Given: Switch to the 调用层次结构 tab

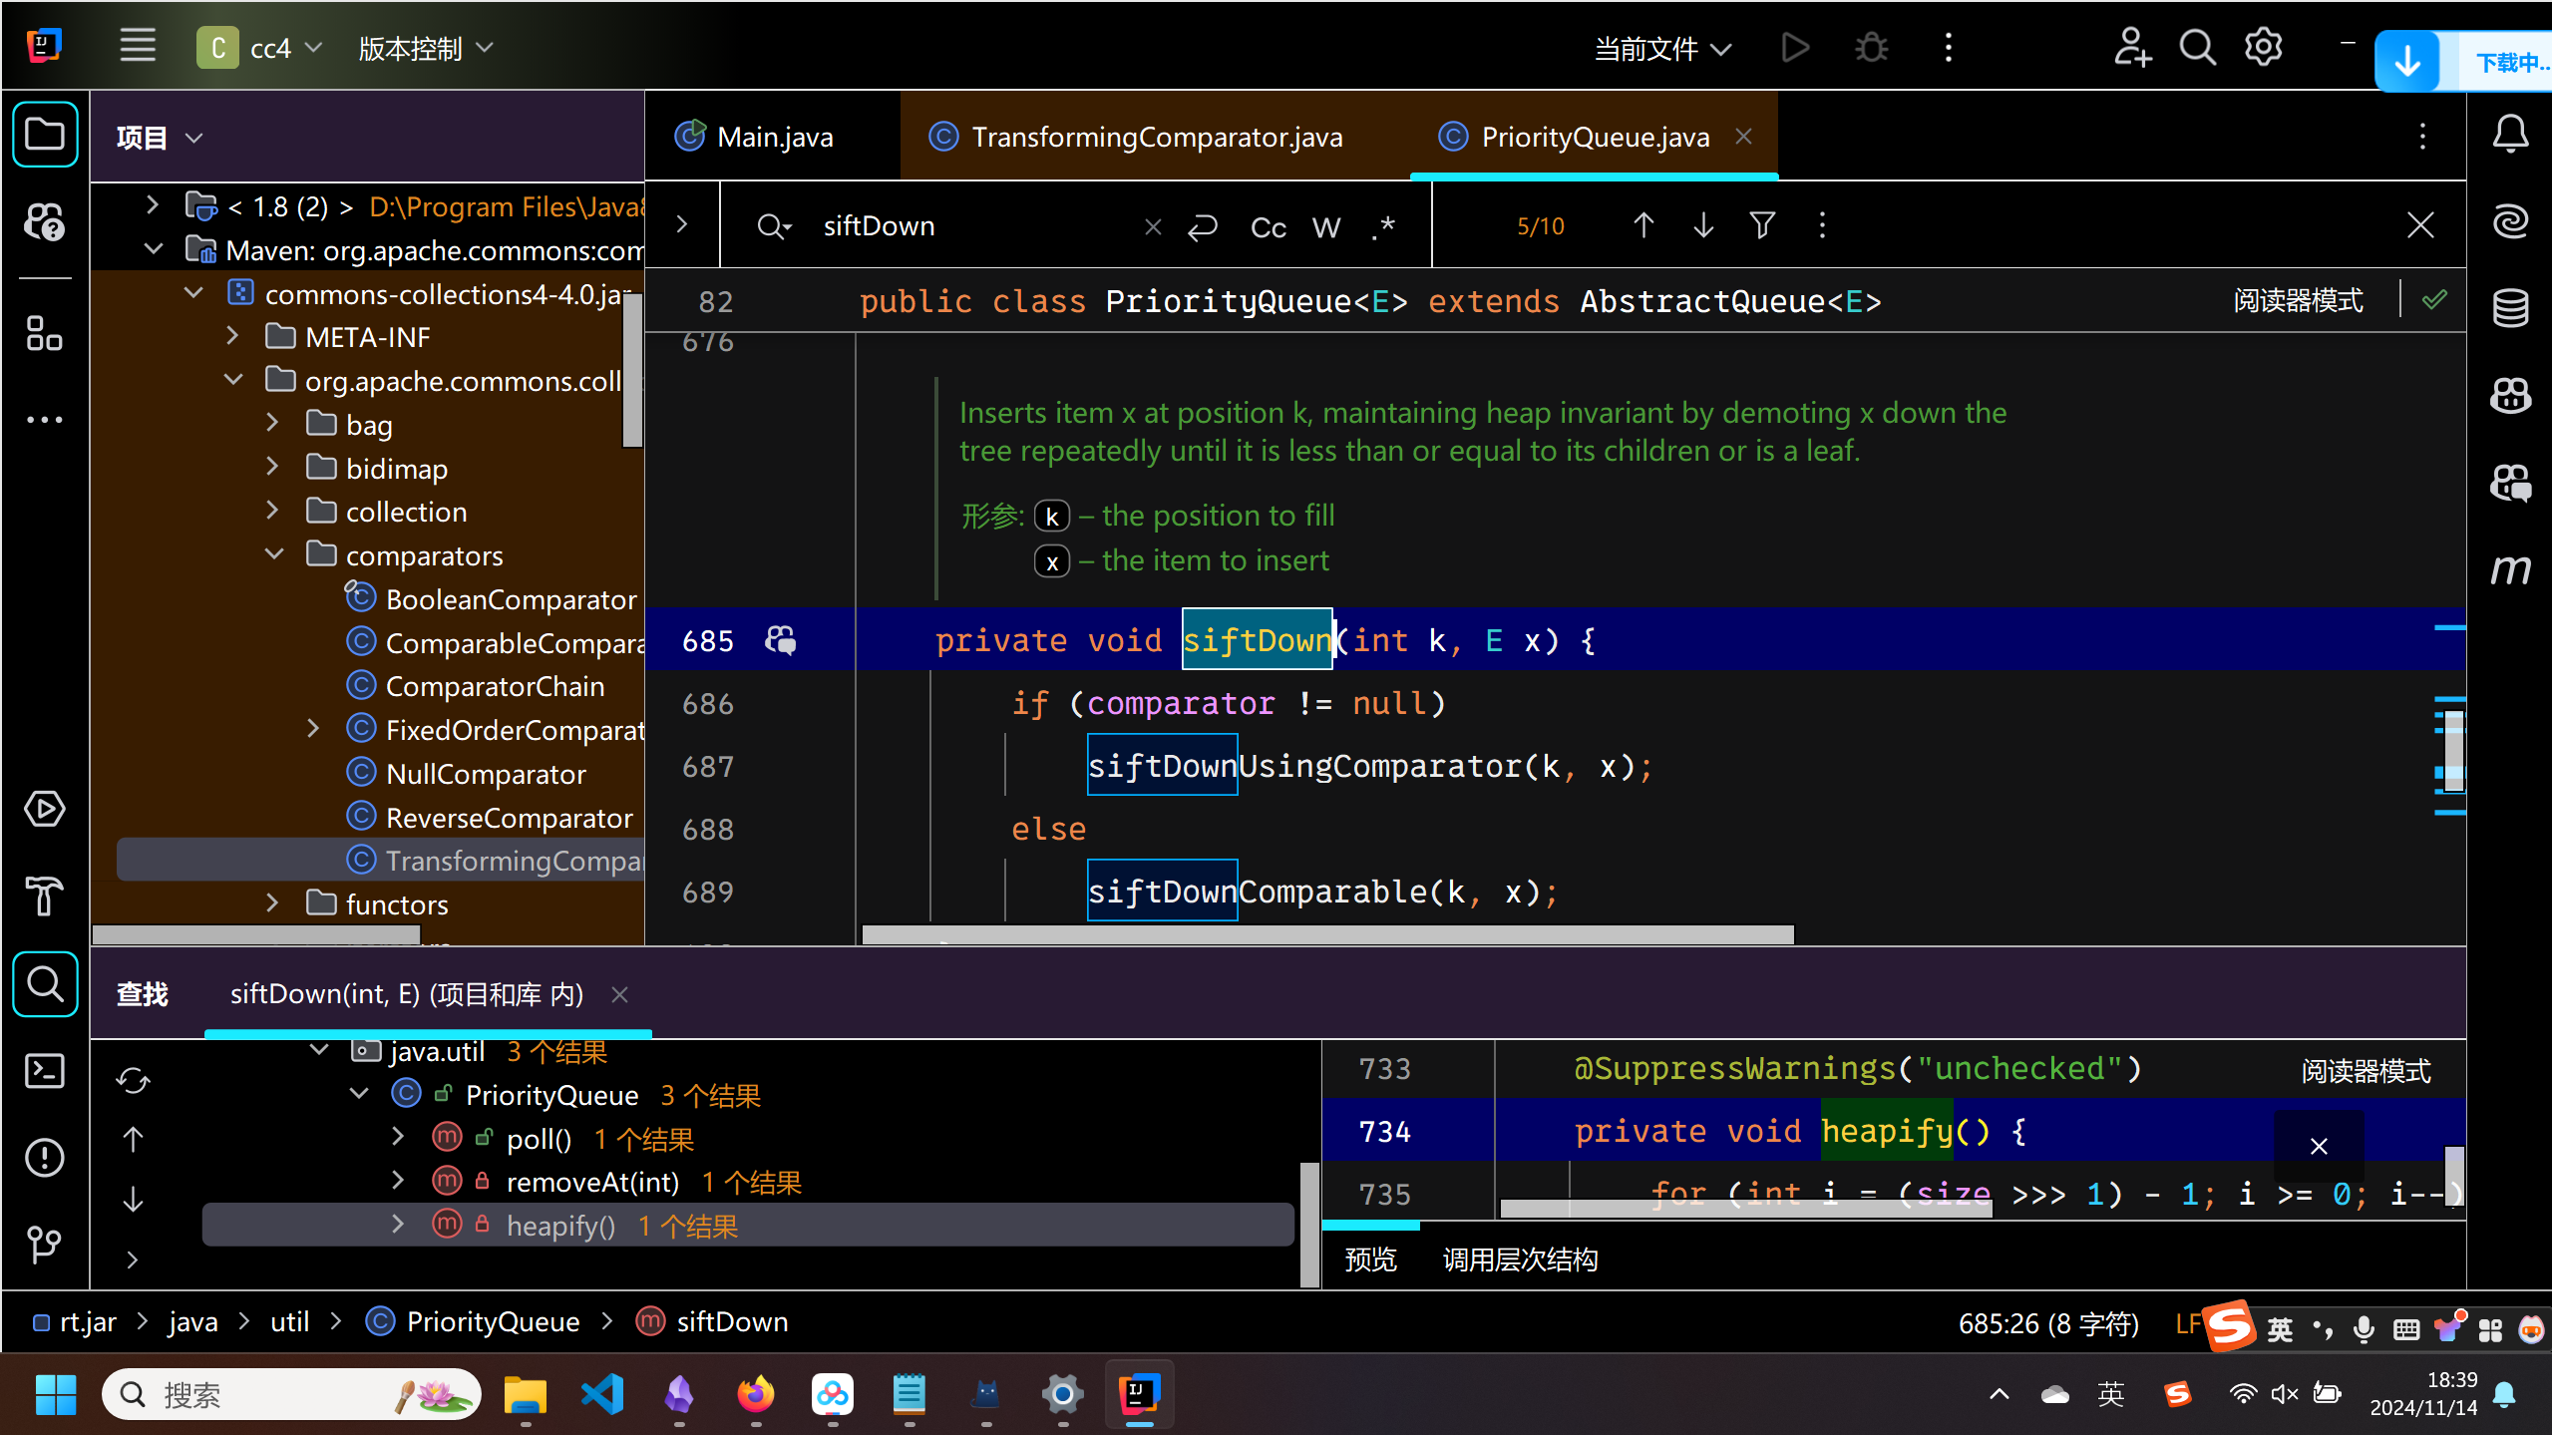Looking at the screenshot, I should [x=1520, y=1259].
